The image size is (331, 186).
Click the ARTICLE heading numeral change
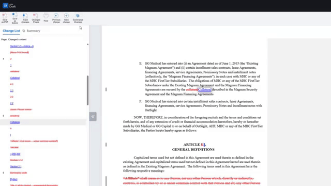pyautogui.click(x=203, y=145)
